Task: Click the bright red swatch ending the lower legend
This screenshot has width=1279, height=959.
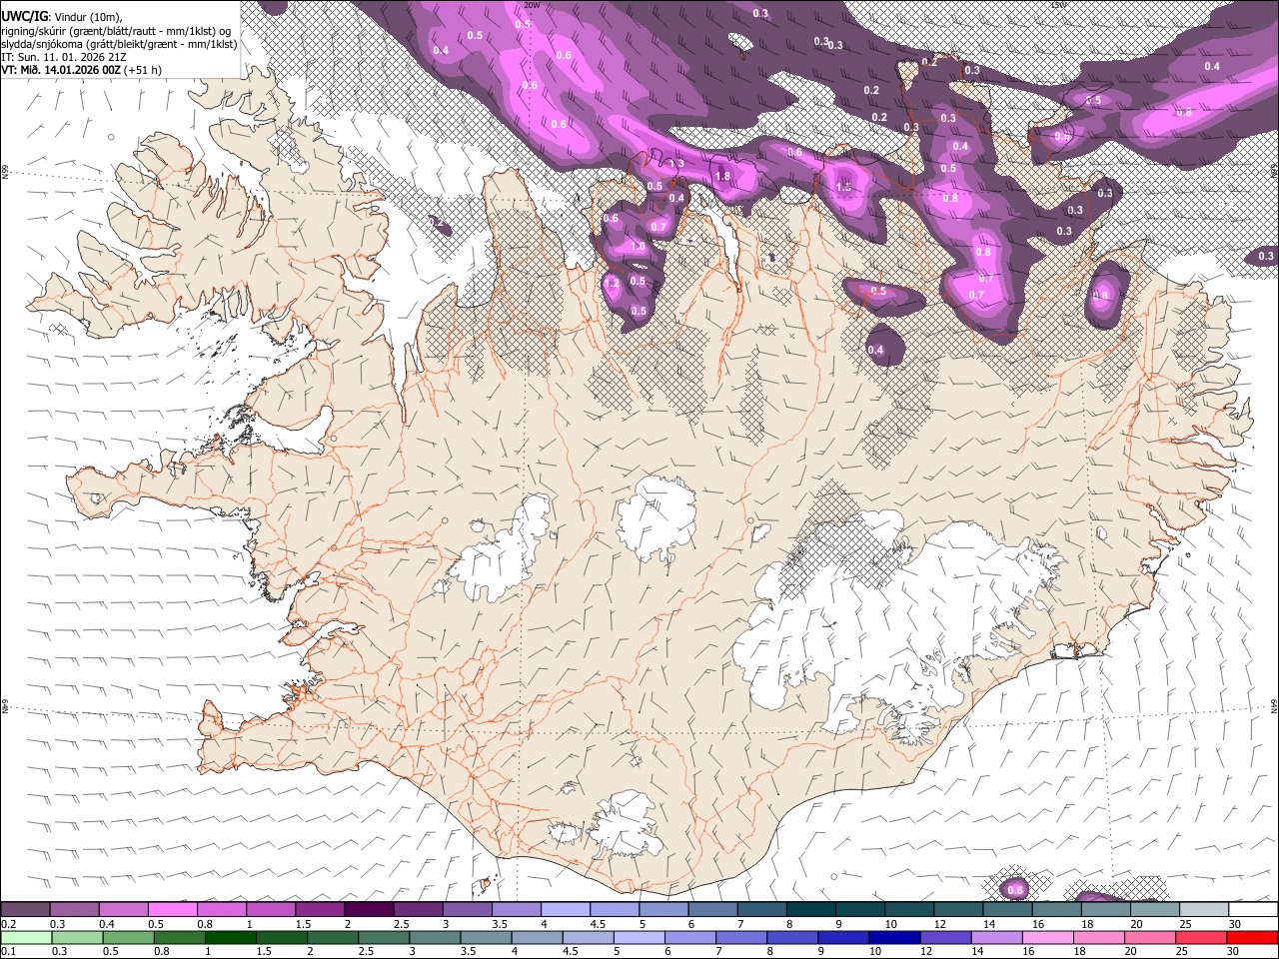Action: [x=1254, y=937]
